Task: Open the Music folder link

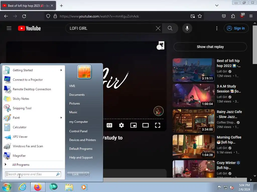Action: 73,112
